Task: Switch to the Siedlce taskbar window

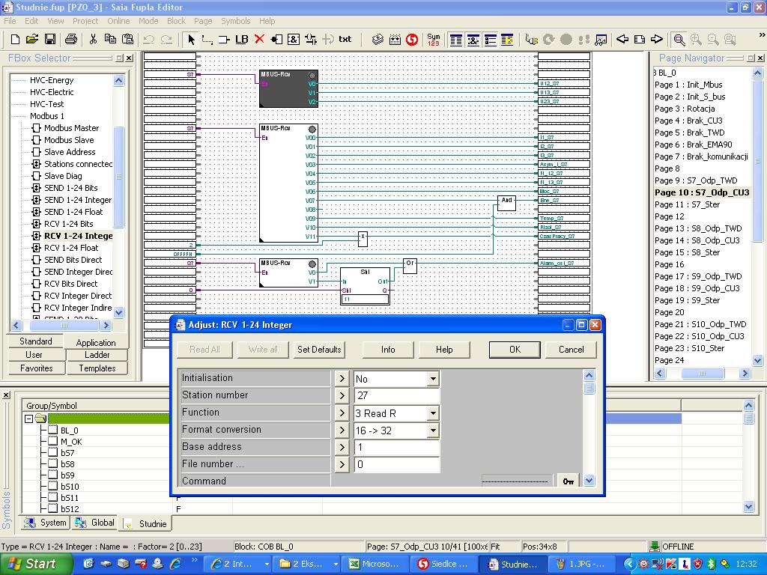Action: point(443,564)
